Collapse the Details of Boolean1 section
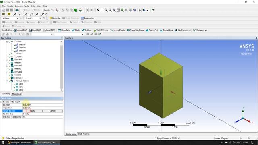 coord(2,102)
